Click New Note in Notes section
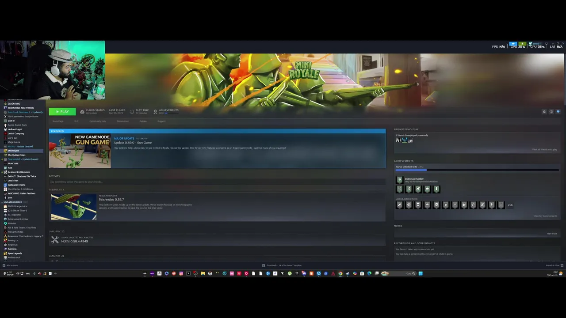Screen dimensions: 566x318 click(x=552, y=233)
